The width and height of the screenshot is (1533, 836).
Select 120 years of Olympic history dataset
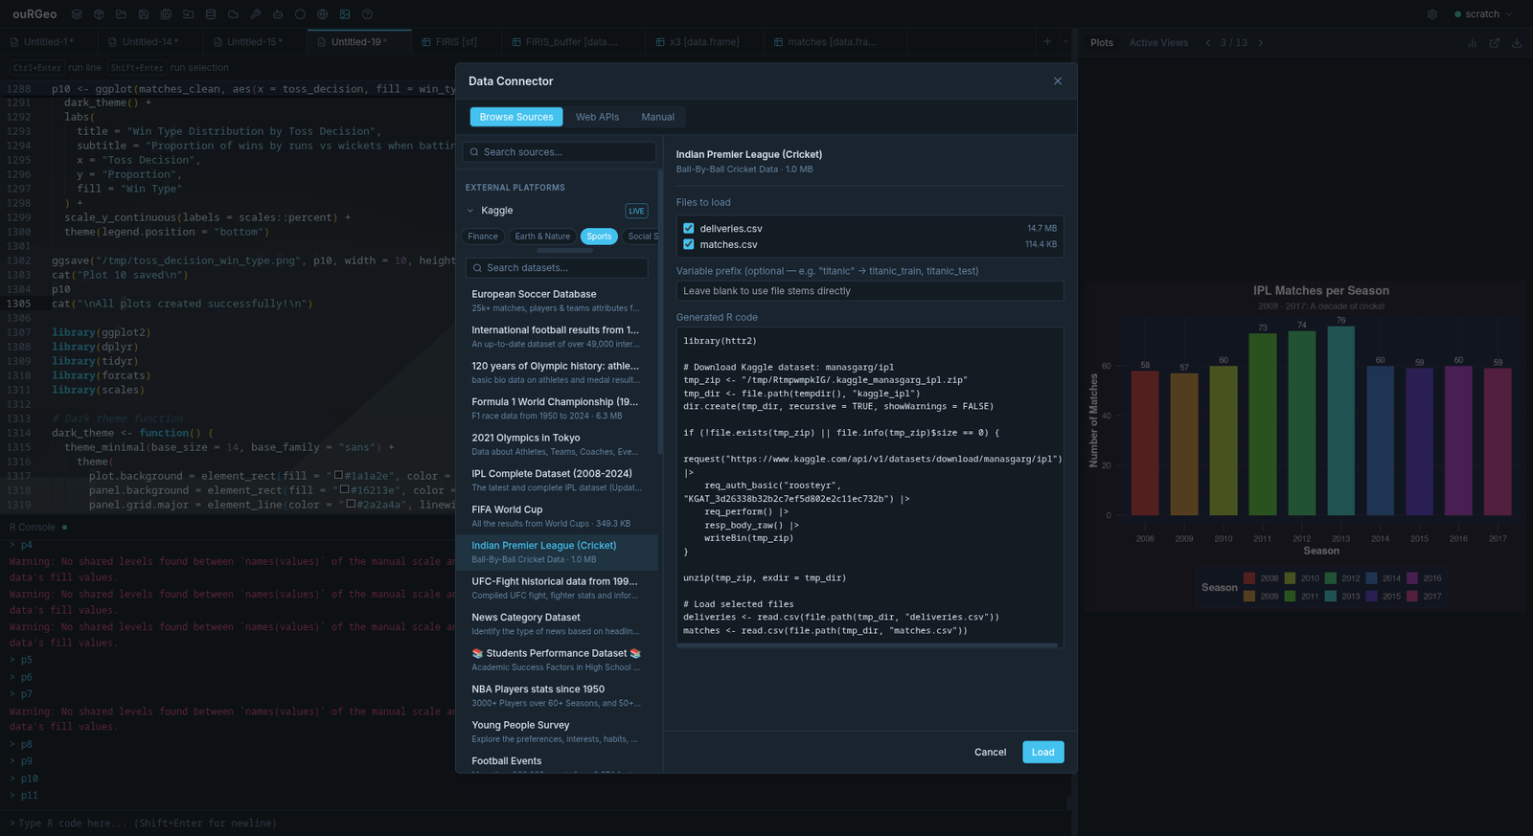tap(557, 373)
